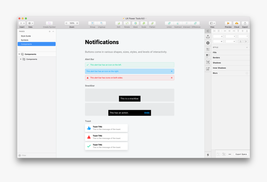Click the hexagon nut icon in plugin sidebar
Image resolution: width=267 pixels, height=182 pixels.
(x=208, y=43)
